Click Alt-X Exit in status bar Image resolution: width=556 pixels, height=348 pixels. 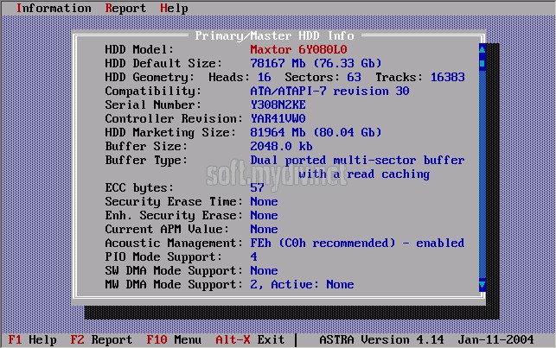click(250, 340)
